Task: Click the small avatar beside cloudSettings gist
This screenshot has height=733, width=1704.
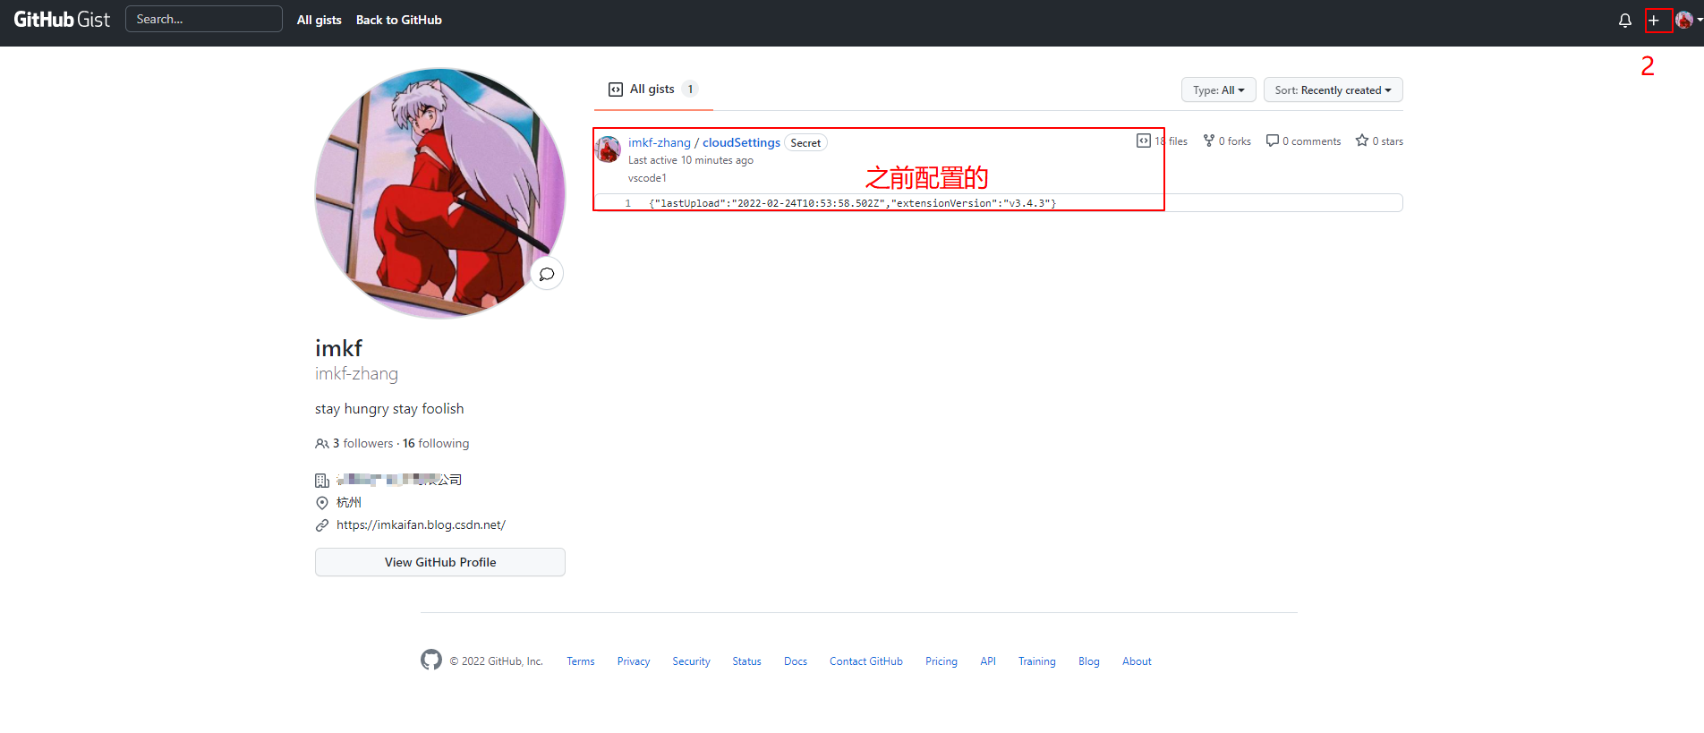Action: 609,149
